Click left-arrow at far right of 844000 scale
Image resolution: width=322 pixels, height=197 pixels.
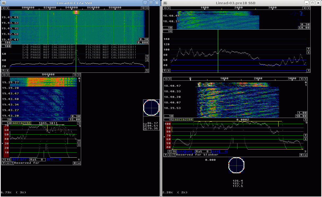coord(79,75)
